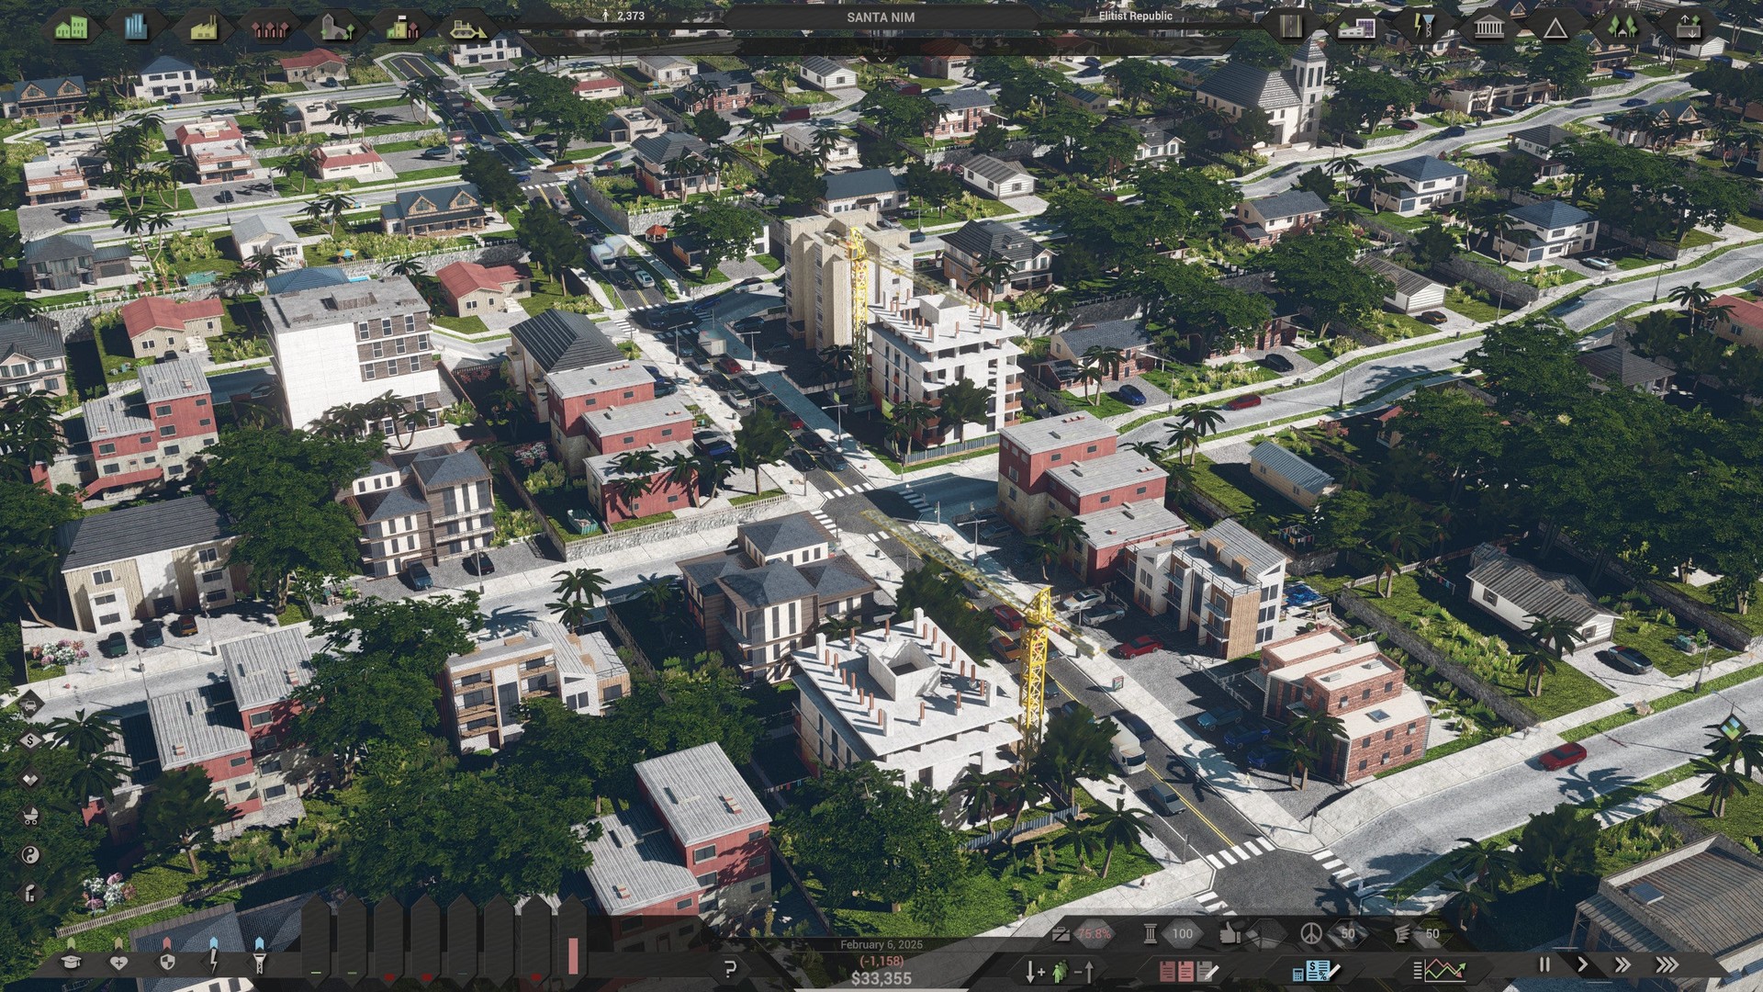This screenshot has height=992, width=1763.
Task: Open statistics graphs panel
Action: point(1439,970)
